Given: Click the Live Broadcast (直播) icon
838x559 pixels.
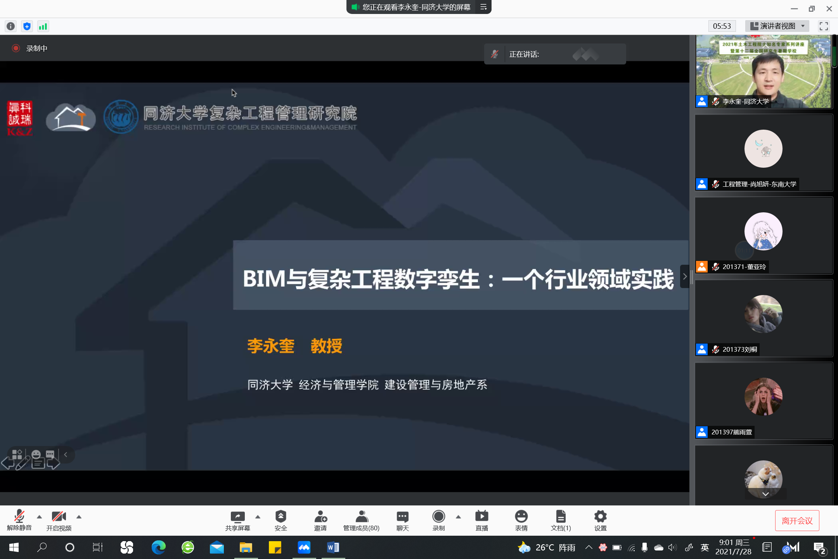Looking at the screenshot, I should tap(481, 517).
